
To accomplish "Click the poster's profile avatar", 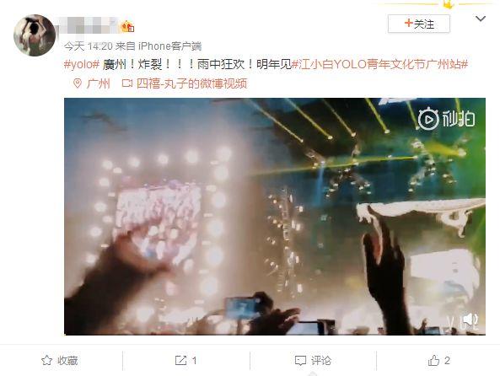I will (35, 35).
